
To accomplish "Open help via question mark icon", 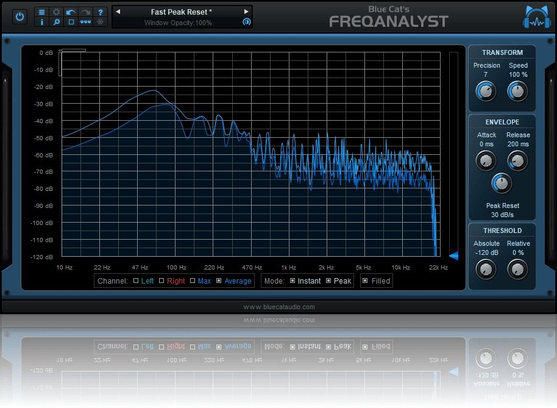I will 100,12.
